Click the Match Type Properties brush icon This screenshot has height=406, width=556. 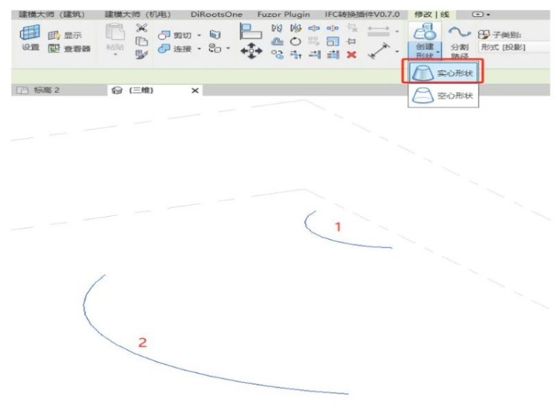142,54
